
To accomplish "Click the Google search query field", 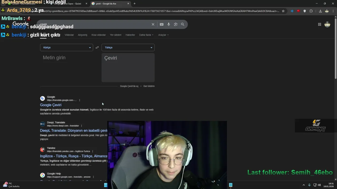I will 95,24.
